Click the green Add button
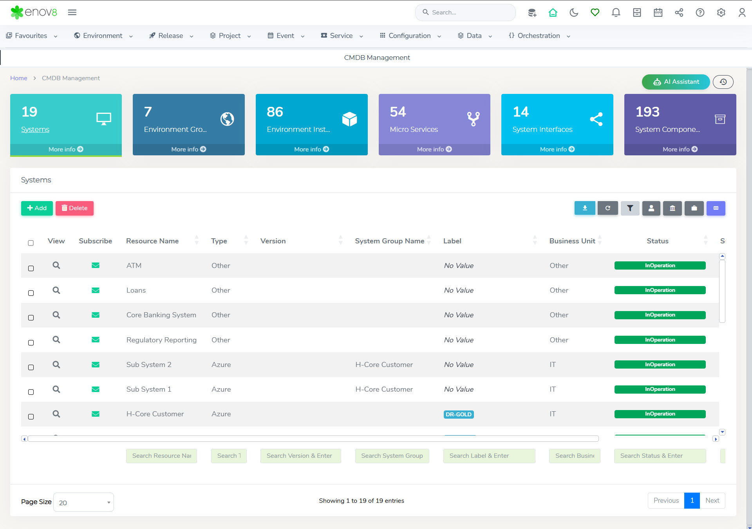This screenshot has width=752, height=529. pyautogui.click(x=37, y=208)
